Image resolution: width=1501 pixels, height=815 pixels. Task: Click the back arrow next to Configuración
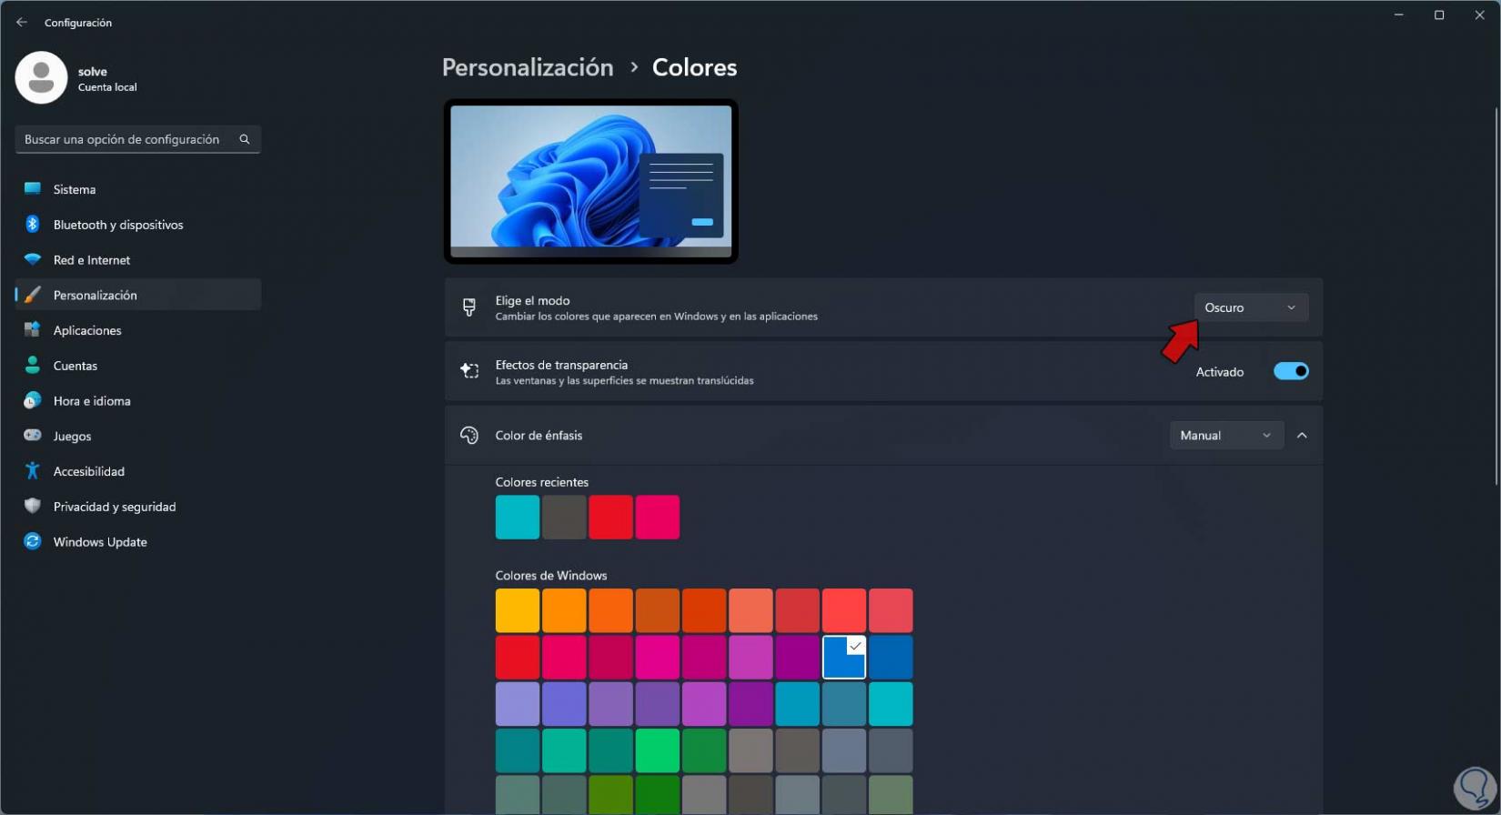pyautogui.click(x=22, y=22)
